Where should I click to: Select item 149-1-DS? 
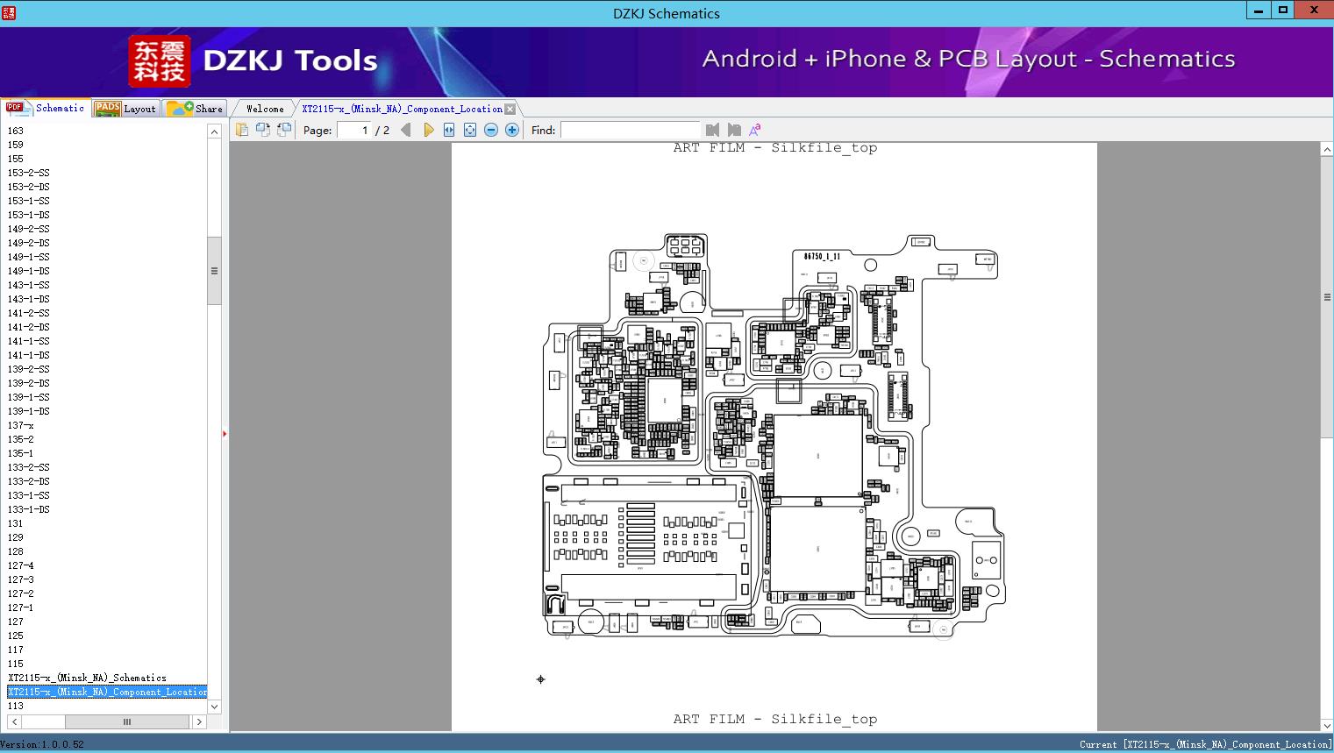pos(29,271)
